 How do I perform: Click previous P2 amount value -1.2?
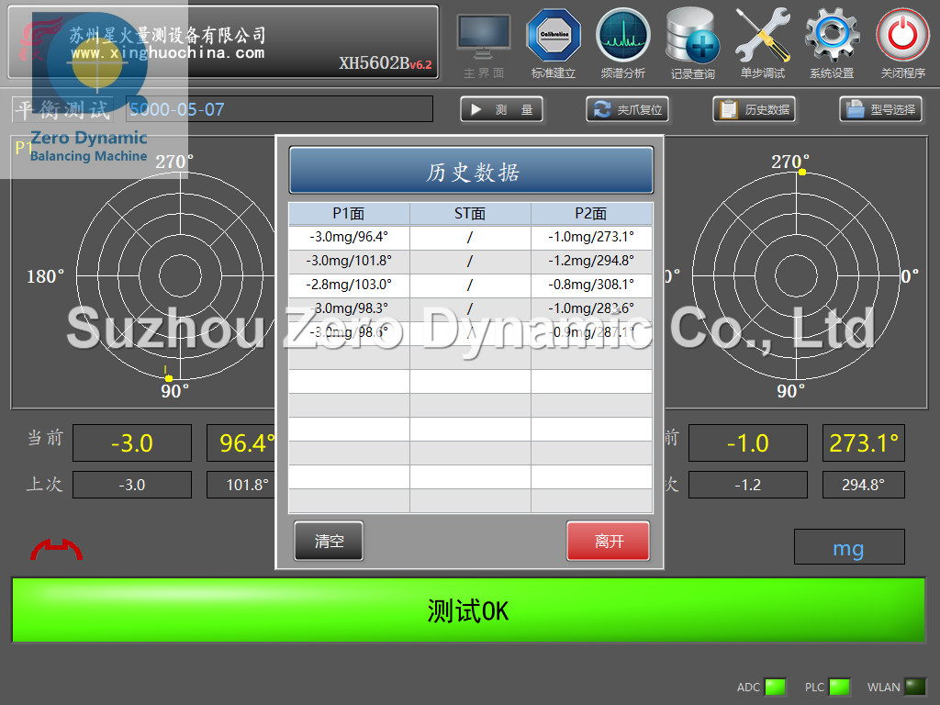(747, 485)
